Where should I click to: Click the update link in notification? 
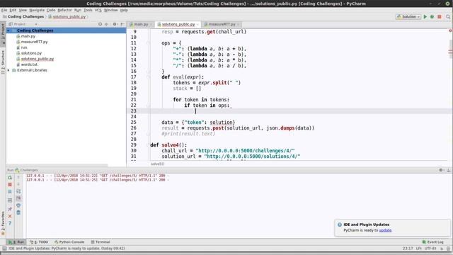pos(385,230)
